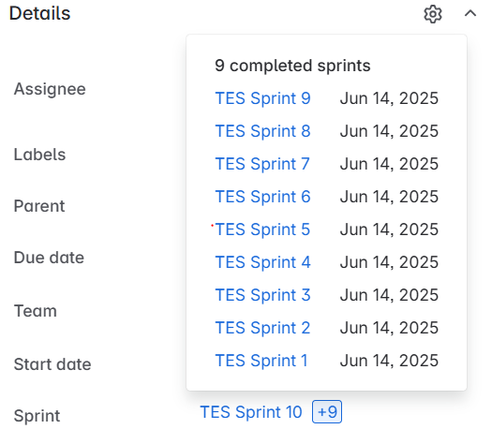
Task: Click the Parent field label
Action: (39, 206)
